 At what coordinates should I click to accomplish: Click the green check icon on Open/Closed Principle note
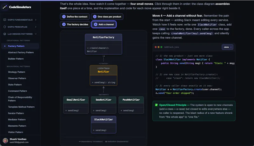(x=156, y=105)
